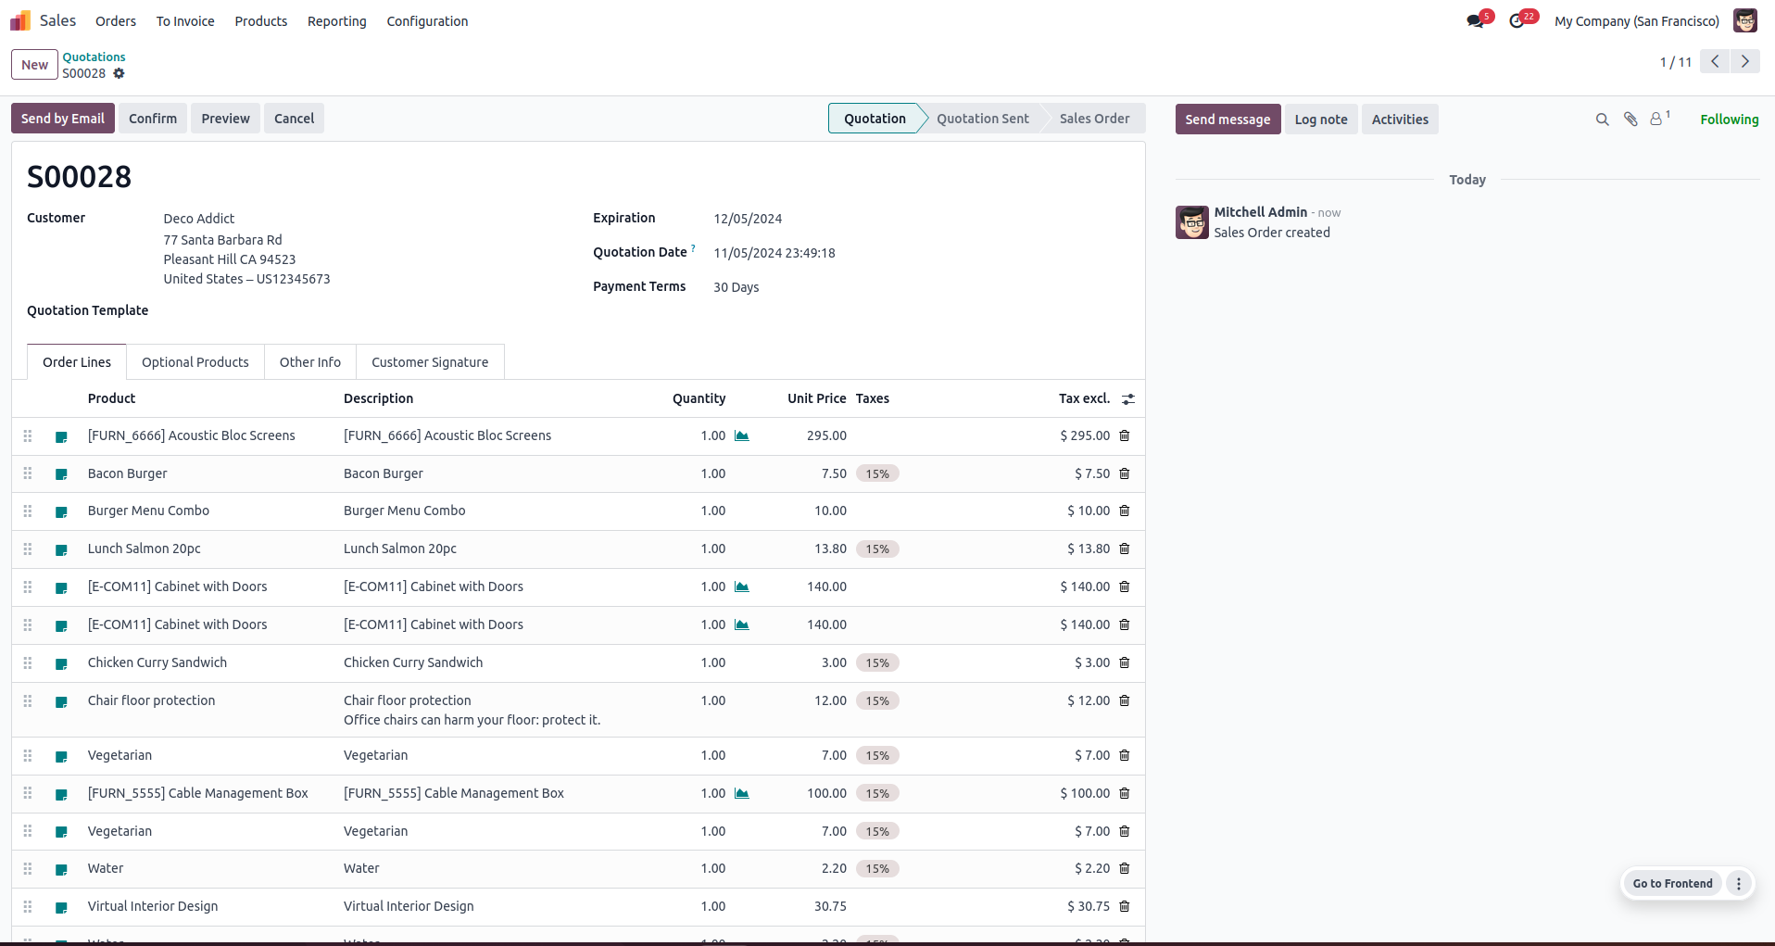The width and height of the screenshot is (1775, 946).
Task: Go to the Quotations breadcrumb link
Action: [94, 57]
